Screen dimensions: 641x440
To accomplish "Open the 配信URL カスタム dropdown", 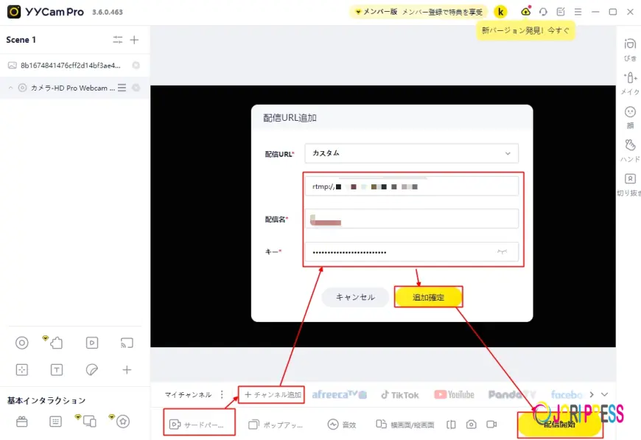I will point(411,153).
